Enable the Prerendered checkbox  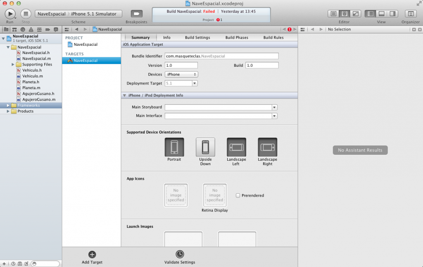tap(238, 195)
